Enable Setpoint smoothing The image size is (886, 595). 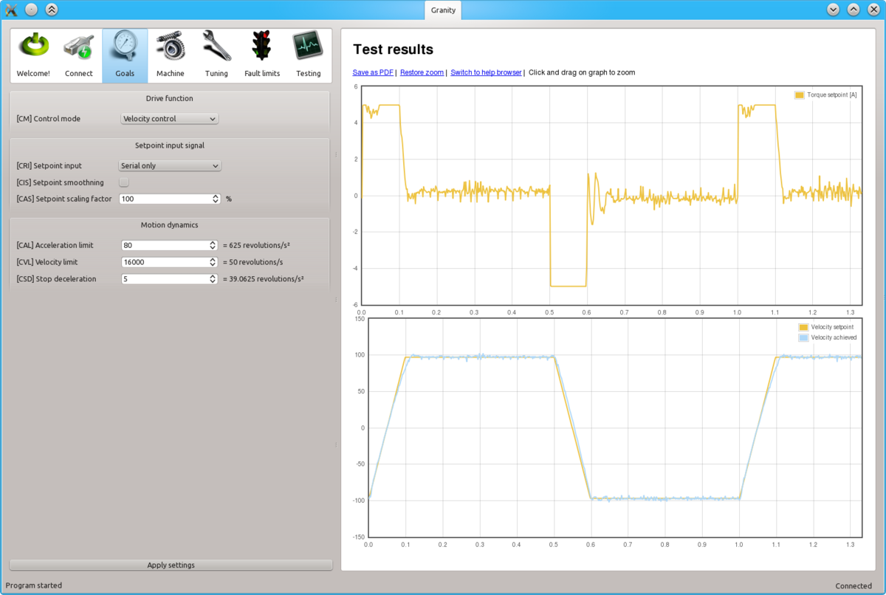coord(123,182)
